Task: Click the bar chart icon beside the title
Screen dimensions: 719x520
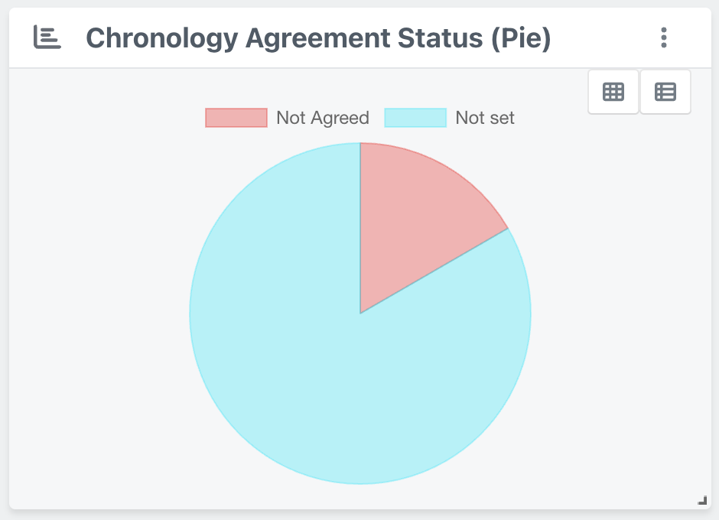Action: tap(46, 37)
